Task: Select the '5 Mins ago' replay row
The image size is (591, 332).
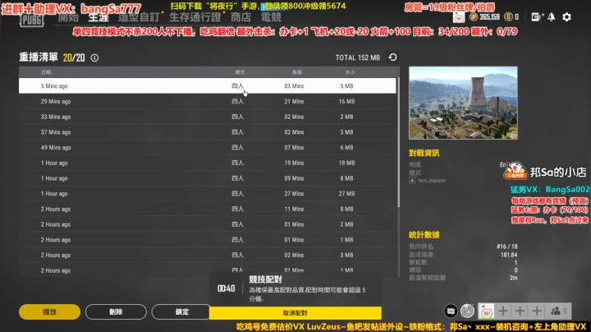Action: (208, 86)
